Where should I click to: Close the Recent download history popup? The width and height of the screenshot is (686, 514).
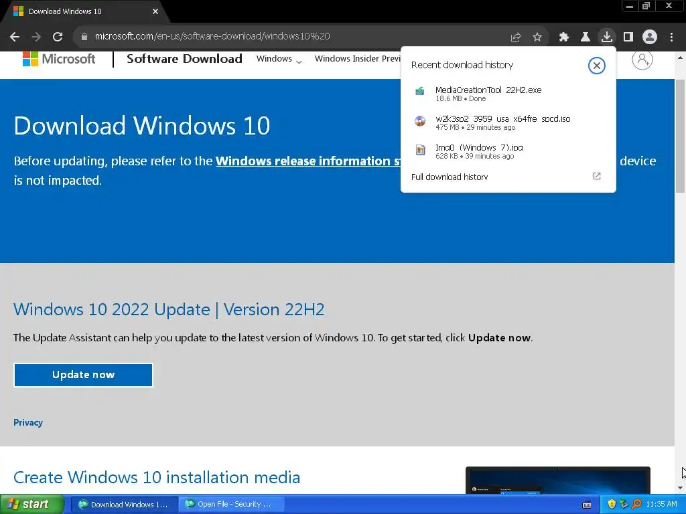coord(596,66)
